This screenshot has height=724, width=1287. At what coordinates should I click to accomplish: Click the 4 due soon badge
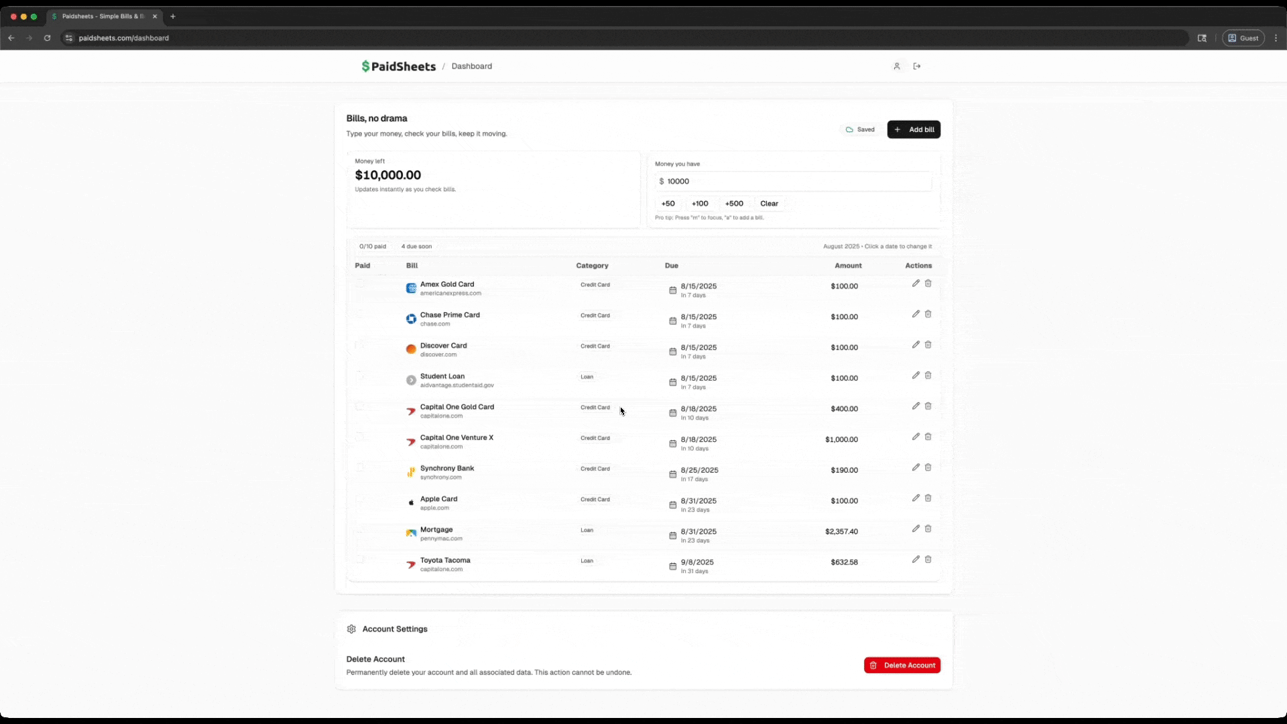416,247
